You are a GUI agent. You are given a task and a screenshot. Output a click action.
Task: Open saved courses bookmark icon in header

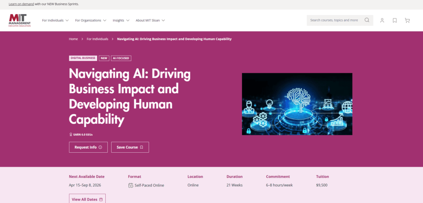coord(394,21)
